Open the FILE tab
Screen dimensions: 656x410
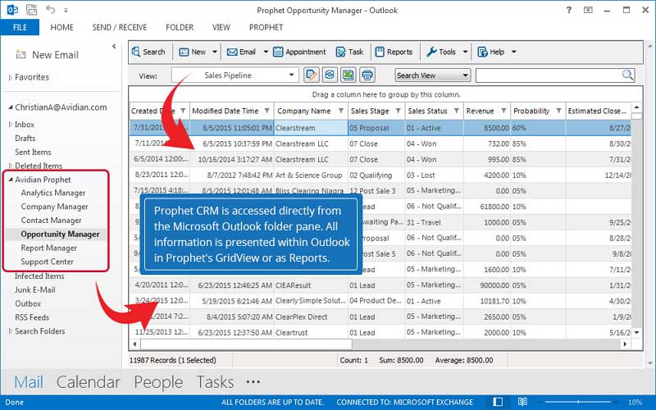(20, 28)
